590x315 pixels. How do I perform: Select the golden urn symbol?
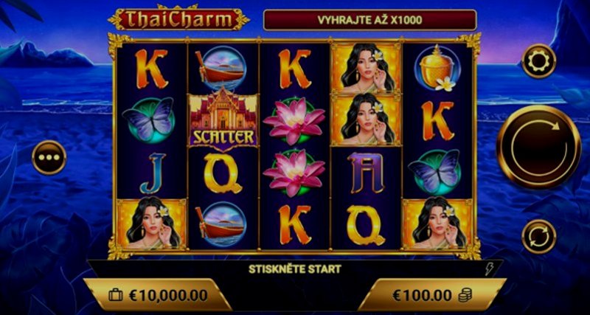coord(437,69)
